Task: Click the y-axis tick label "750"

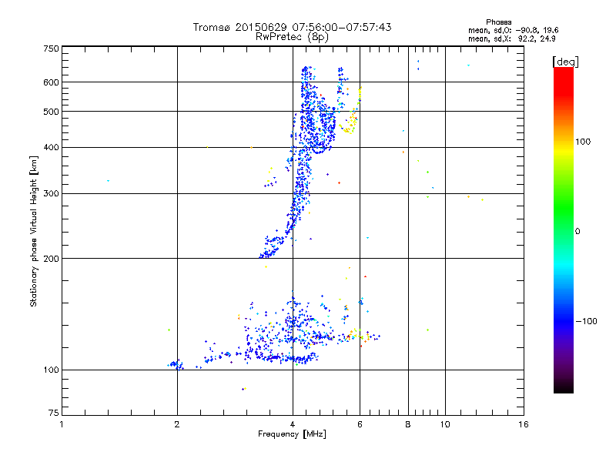Action: tap(51, 49)
